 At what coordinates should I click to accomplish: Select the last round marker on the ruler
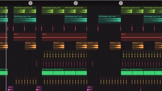pos(121,3)
